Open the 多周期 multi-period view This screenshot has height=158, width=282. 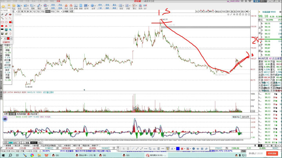[x=66, y=12]
